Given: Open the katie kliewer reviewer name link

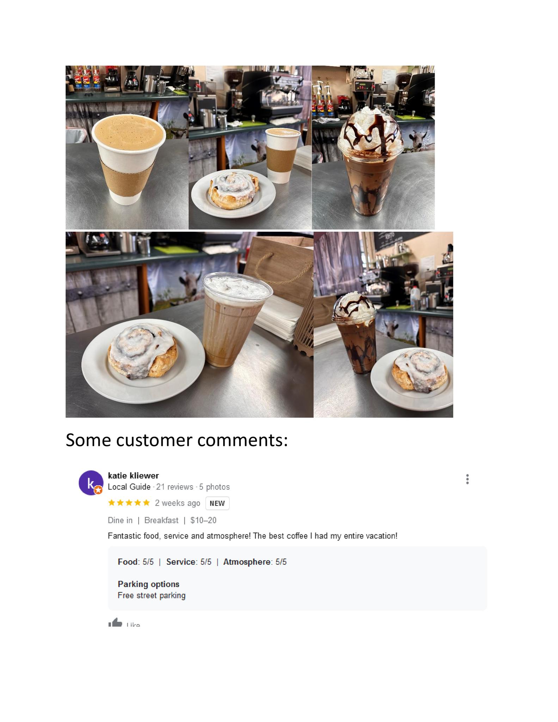Looking at the screenshot, I should (133, 476).
